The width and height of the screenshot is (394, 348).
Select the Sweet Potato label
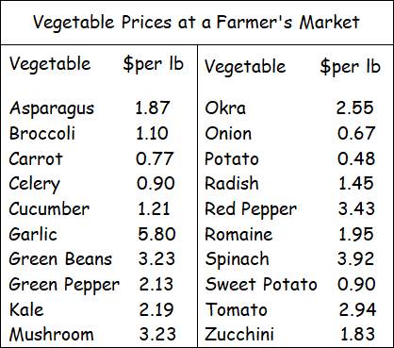pyautogui.click(x=261, y=284)
